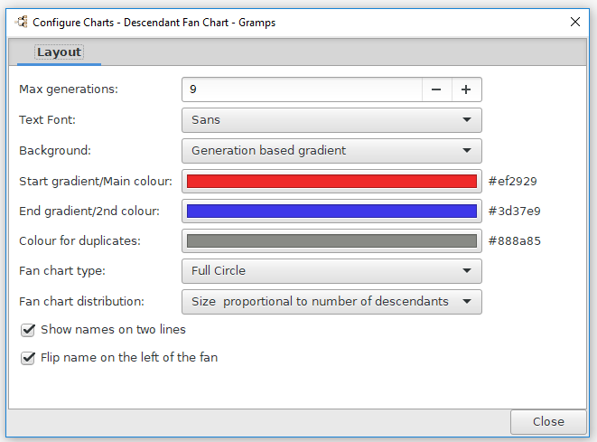The width and height of the screenshot is (597, 442).
Task: Pick a new end gradient blue colour swatch
Action: [331, 211]
